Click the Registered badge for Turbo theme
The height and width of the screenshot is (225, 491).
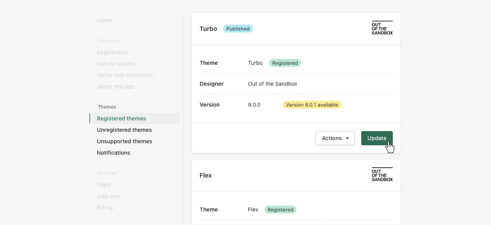pos(285,63)
